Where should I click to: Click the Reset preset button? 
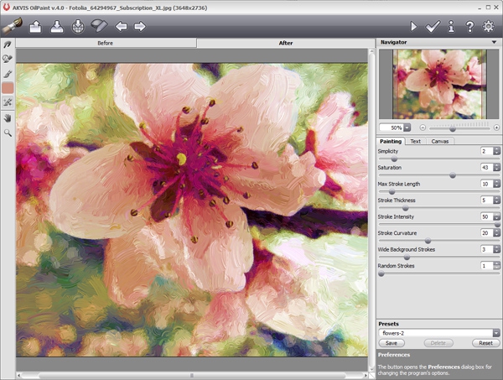(485, 343)
